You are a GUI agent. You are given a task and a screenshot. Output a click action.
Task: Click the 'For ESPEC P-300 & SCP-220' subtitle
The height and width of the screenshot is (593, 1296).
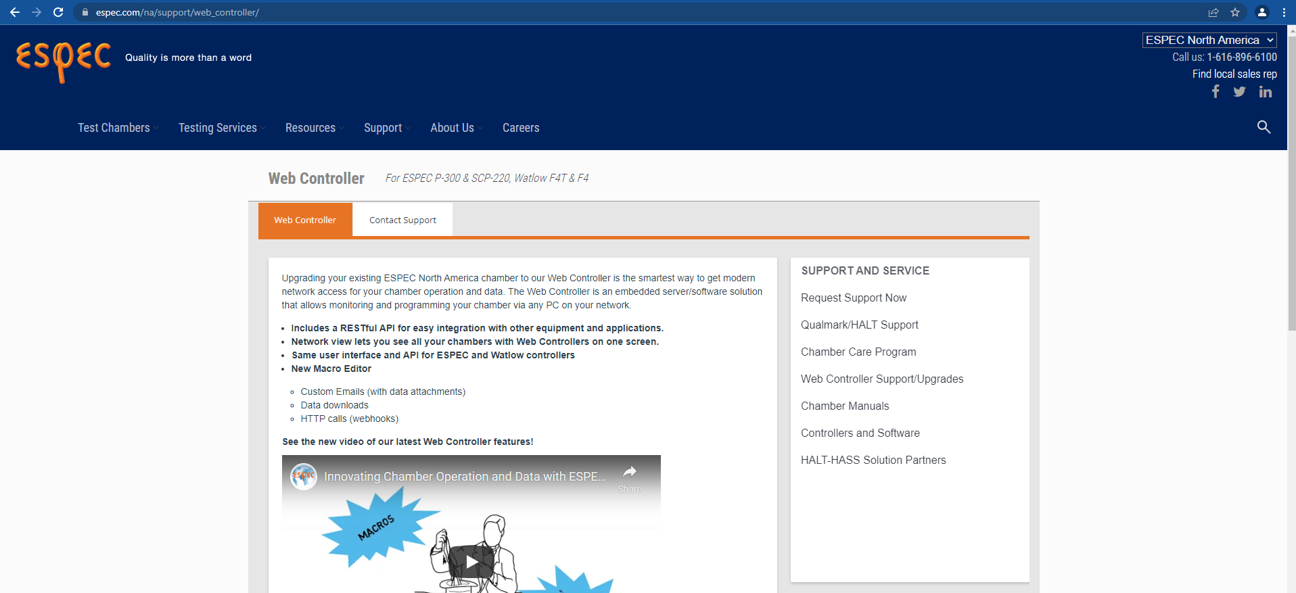pyautogui.click(x=487, y=178)
